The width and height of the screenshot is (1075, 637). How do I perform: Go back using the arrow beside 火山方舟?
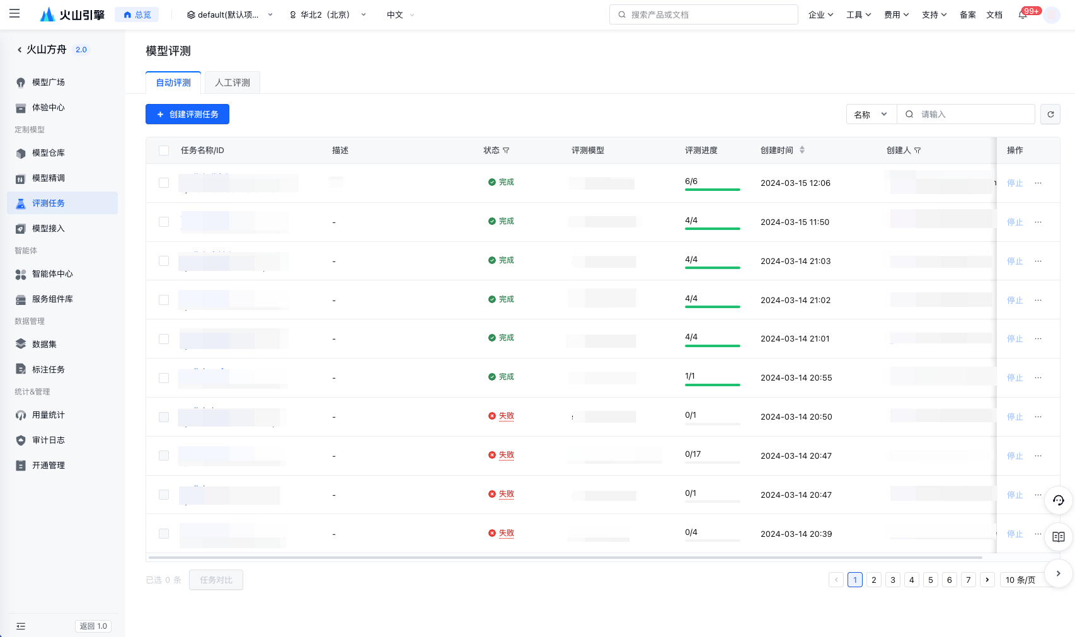(x=20, y=50)
